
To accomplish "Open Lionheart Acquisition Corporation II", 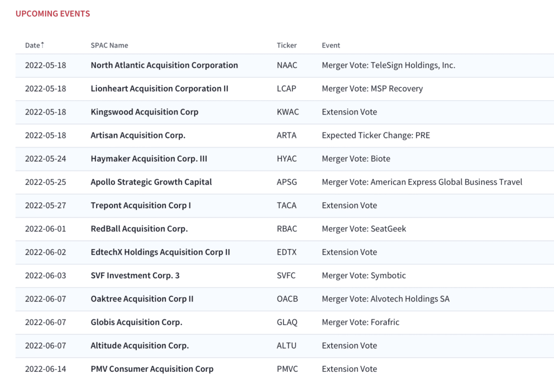I will tap(160, 89).
